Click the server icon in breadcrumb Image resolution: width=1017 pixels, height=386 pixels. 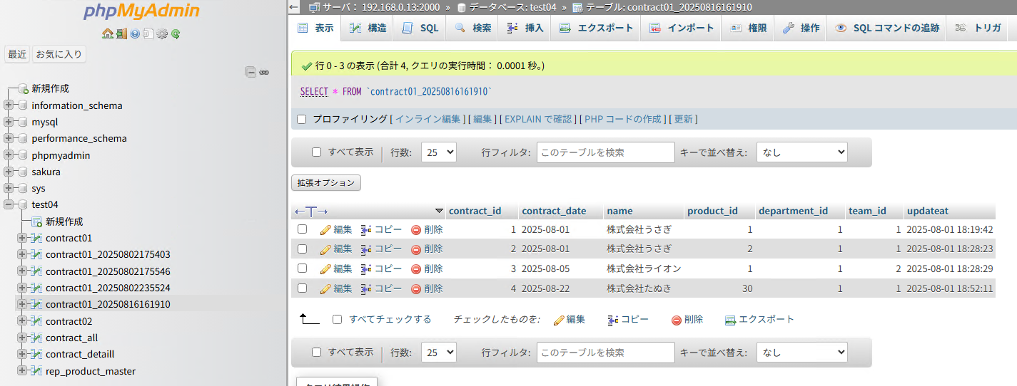[x=315, y=7]
